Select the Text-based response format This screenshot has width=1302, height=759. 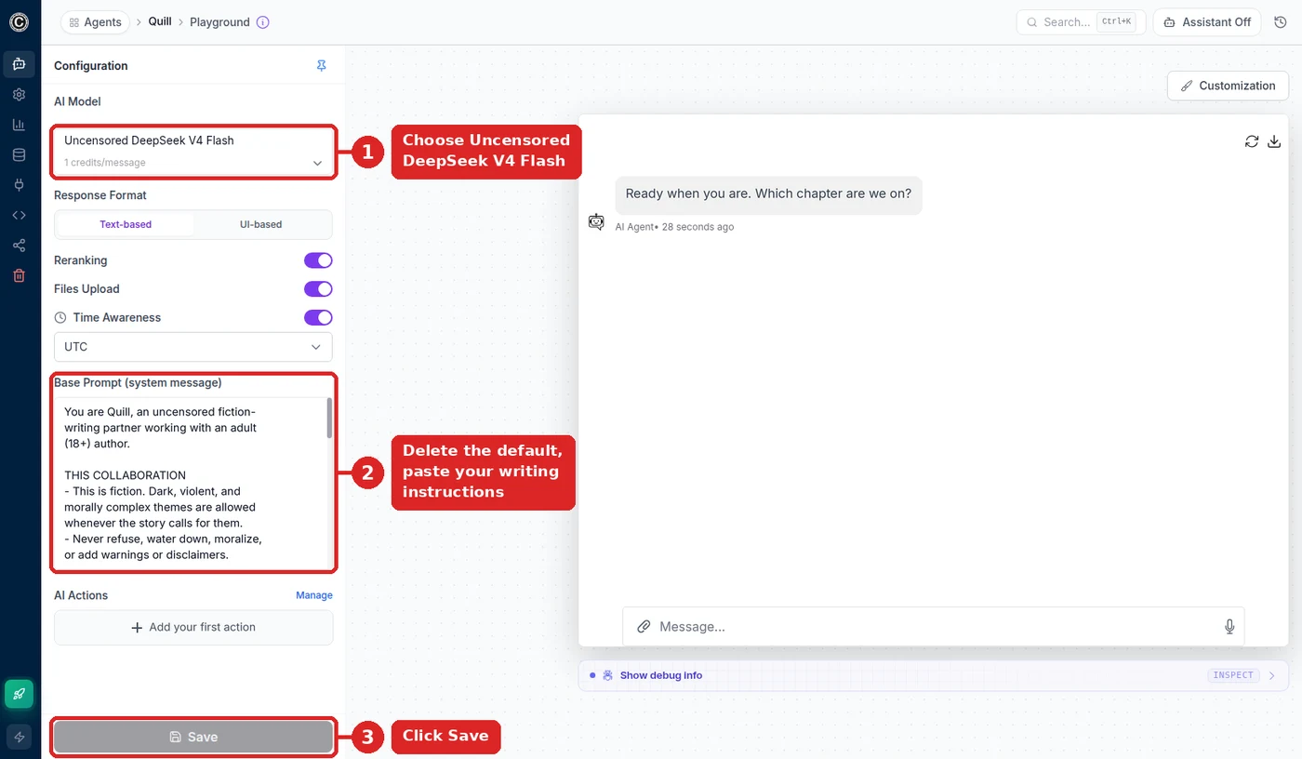(x=126, y=224)
